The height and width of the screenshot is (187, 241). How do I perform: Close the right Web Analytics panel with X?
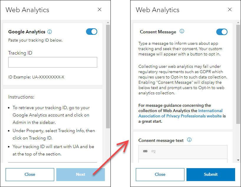(230, 9)
